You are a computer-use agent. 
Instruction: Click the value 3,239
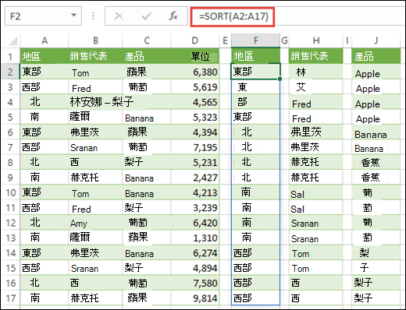[205, 208]
